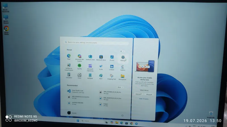
Task: Open the mobile device illustration thumbnail
Action: coord(145,66)
